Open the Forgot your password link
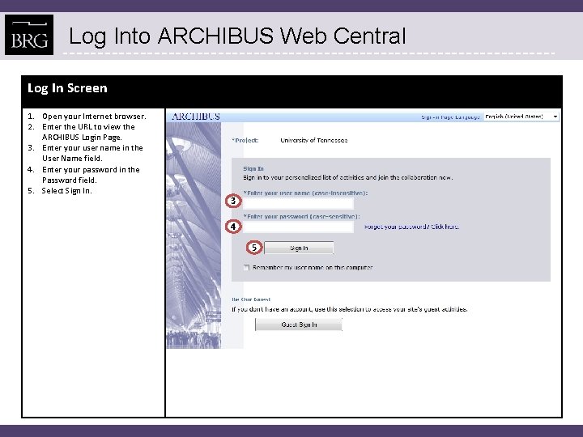583x437 pixels. 411,227
